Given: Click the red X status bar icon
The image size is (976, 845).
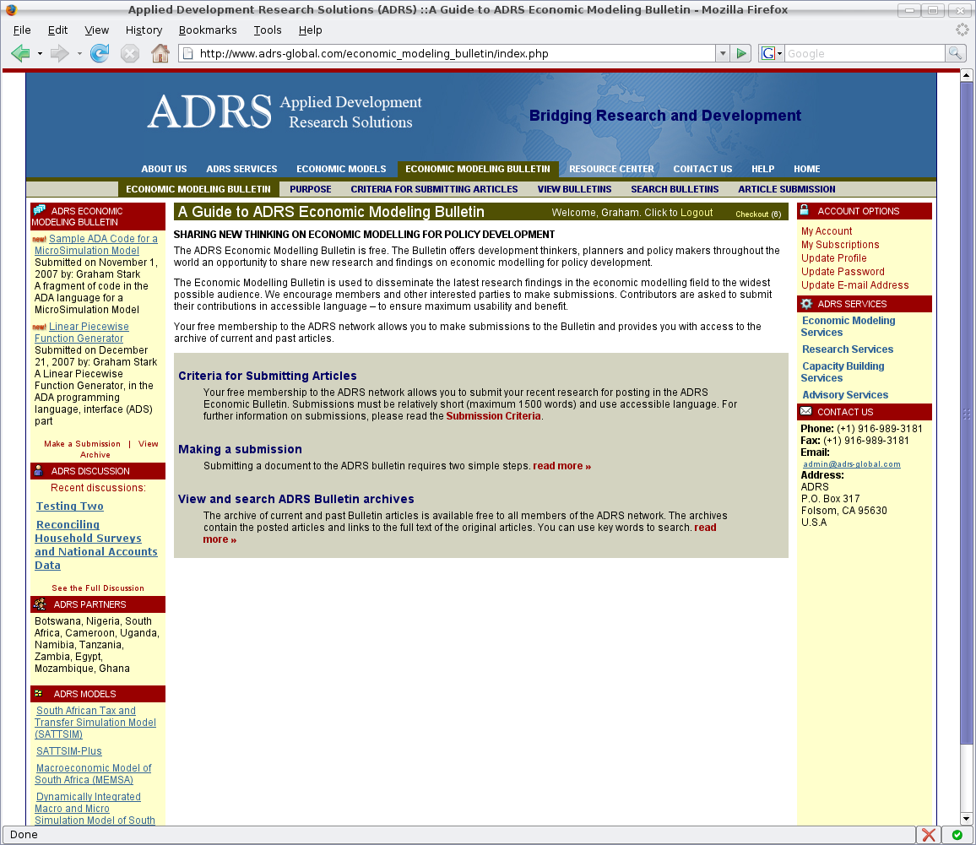Looking at the screenshot, I should 929,835.
